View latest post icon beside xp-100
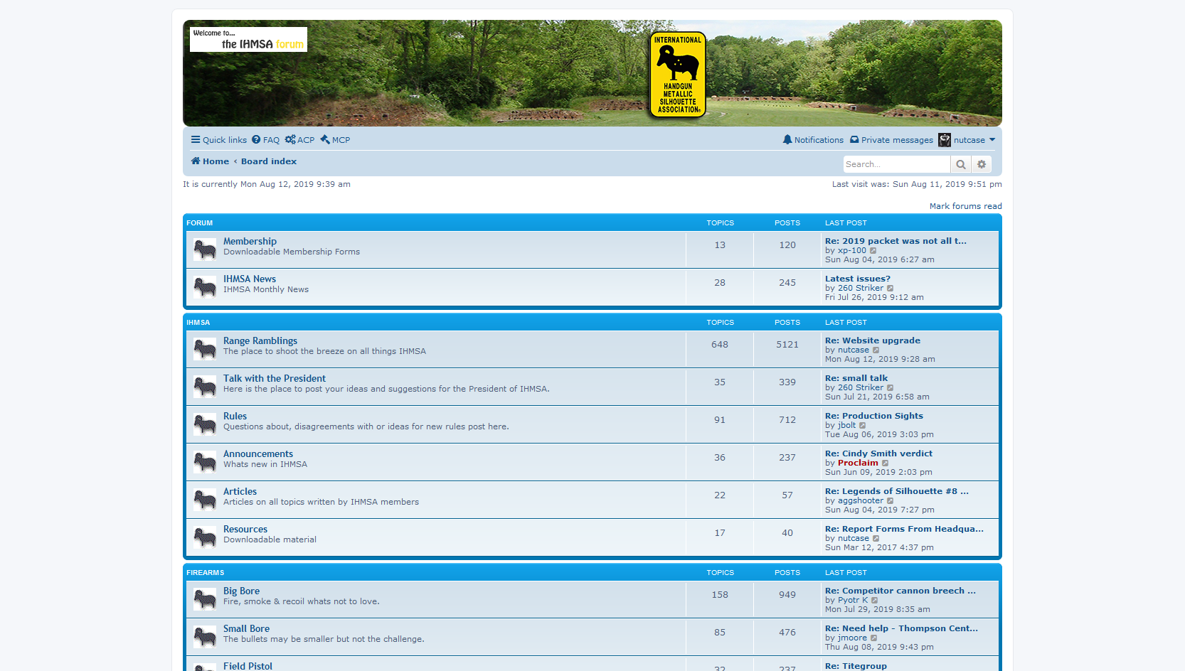This screenshot has width=1185, height=671. pyautogui.click(x=873, y=251)
